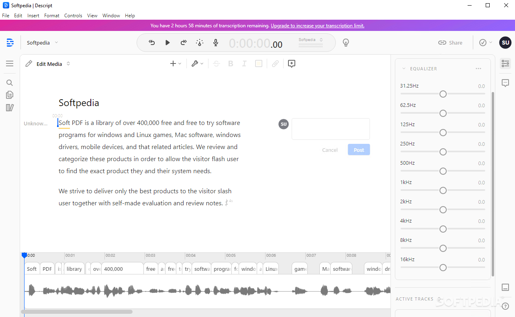Open the project files icon in sidebar
The image size is (515, 317).
pos(10,95)
